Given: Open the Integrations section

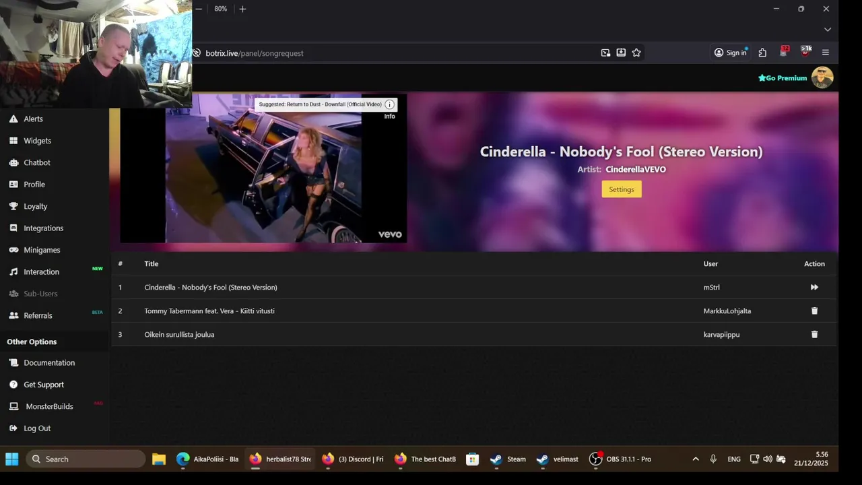Looking at the screenshot, I should [x=43, y=228].
